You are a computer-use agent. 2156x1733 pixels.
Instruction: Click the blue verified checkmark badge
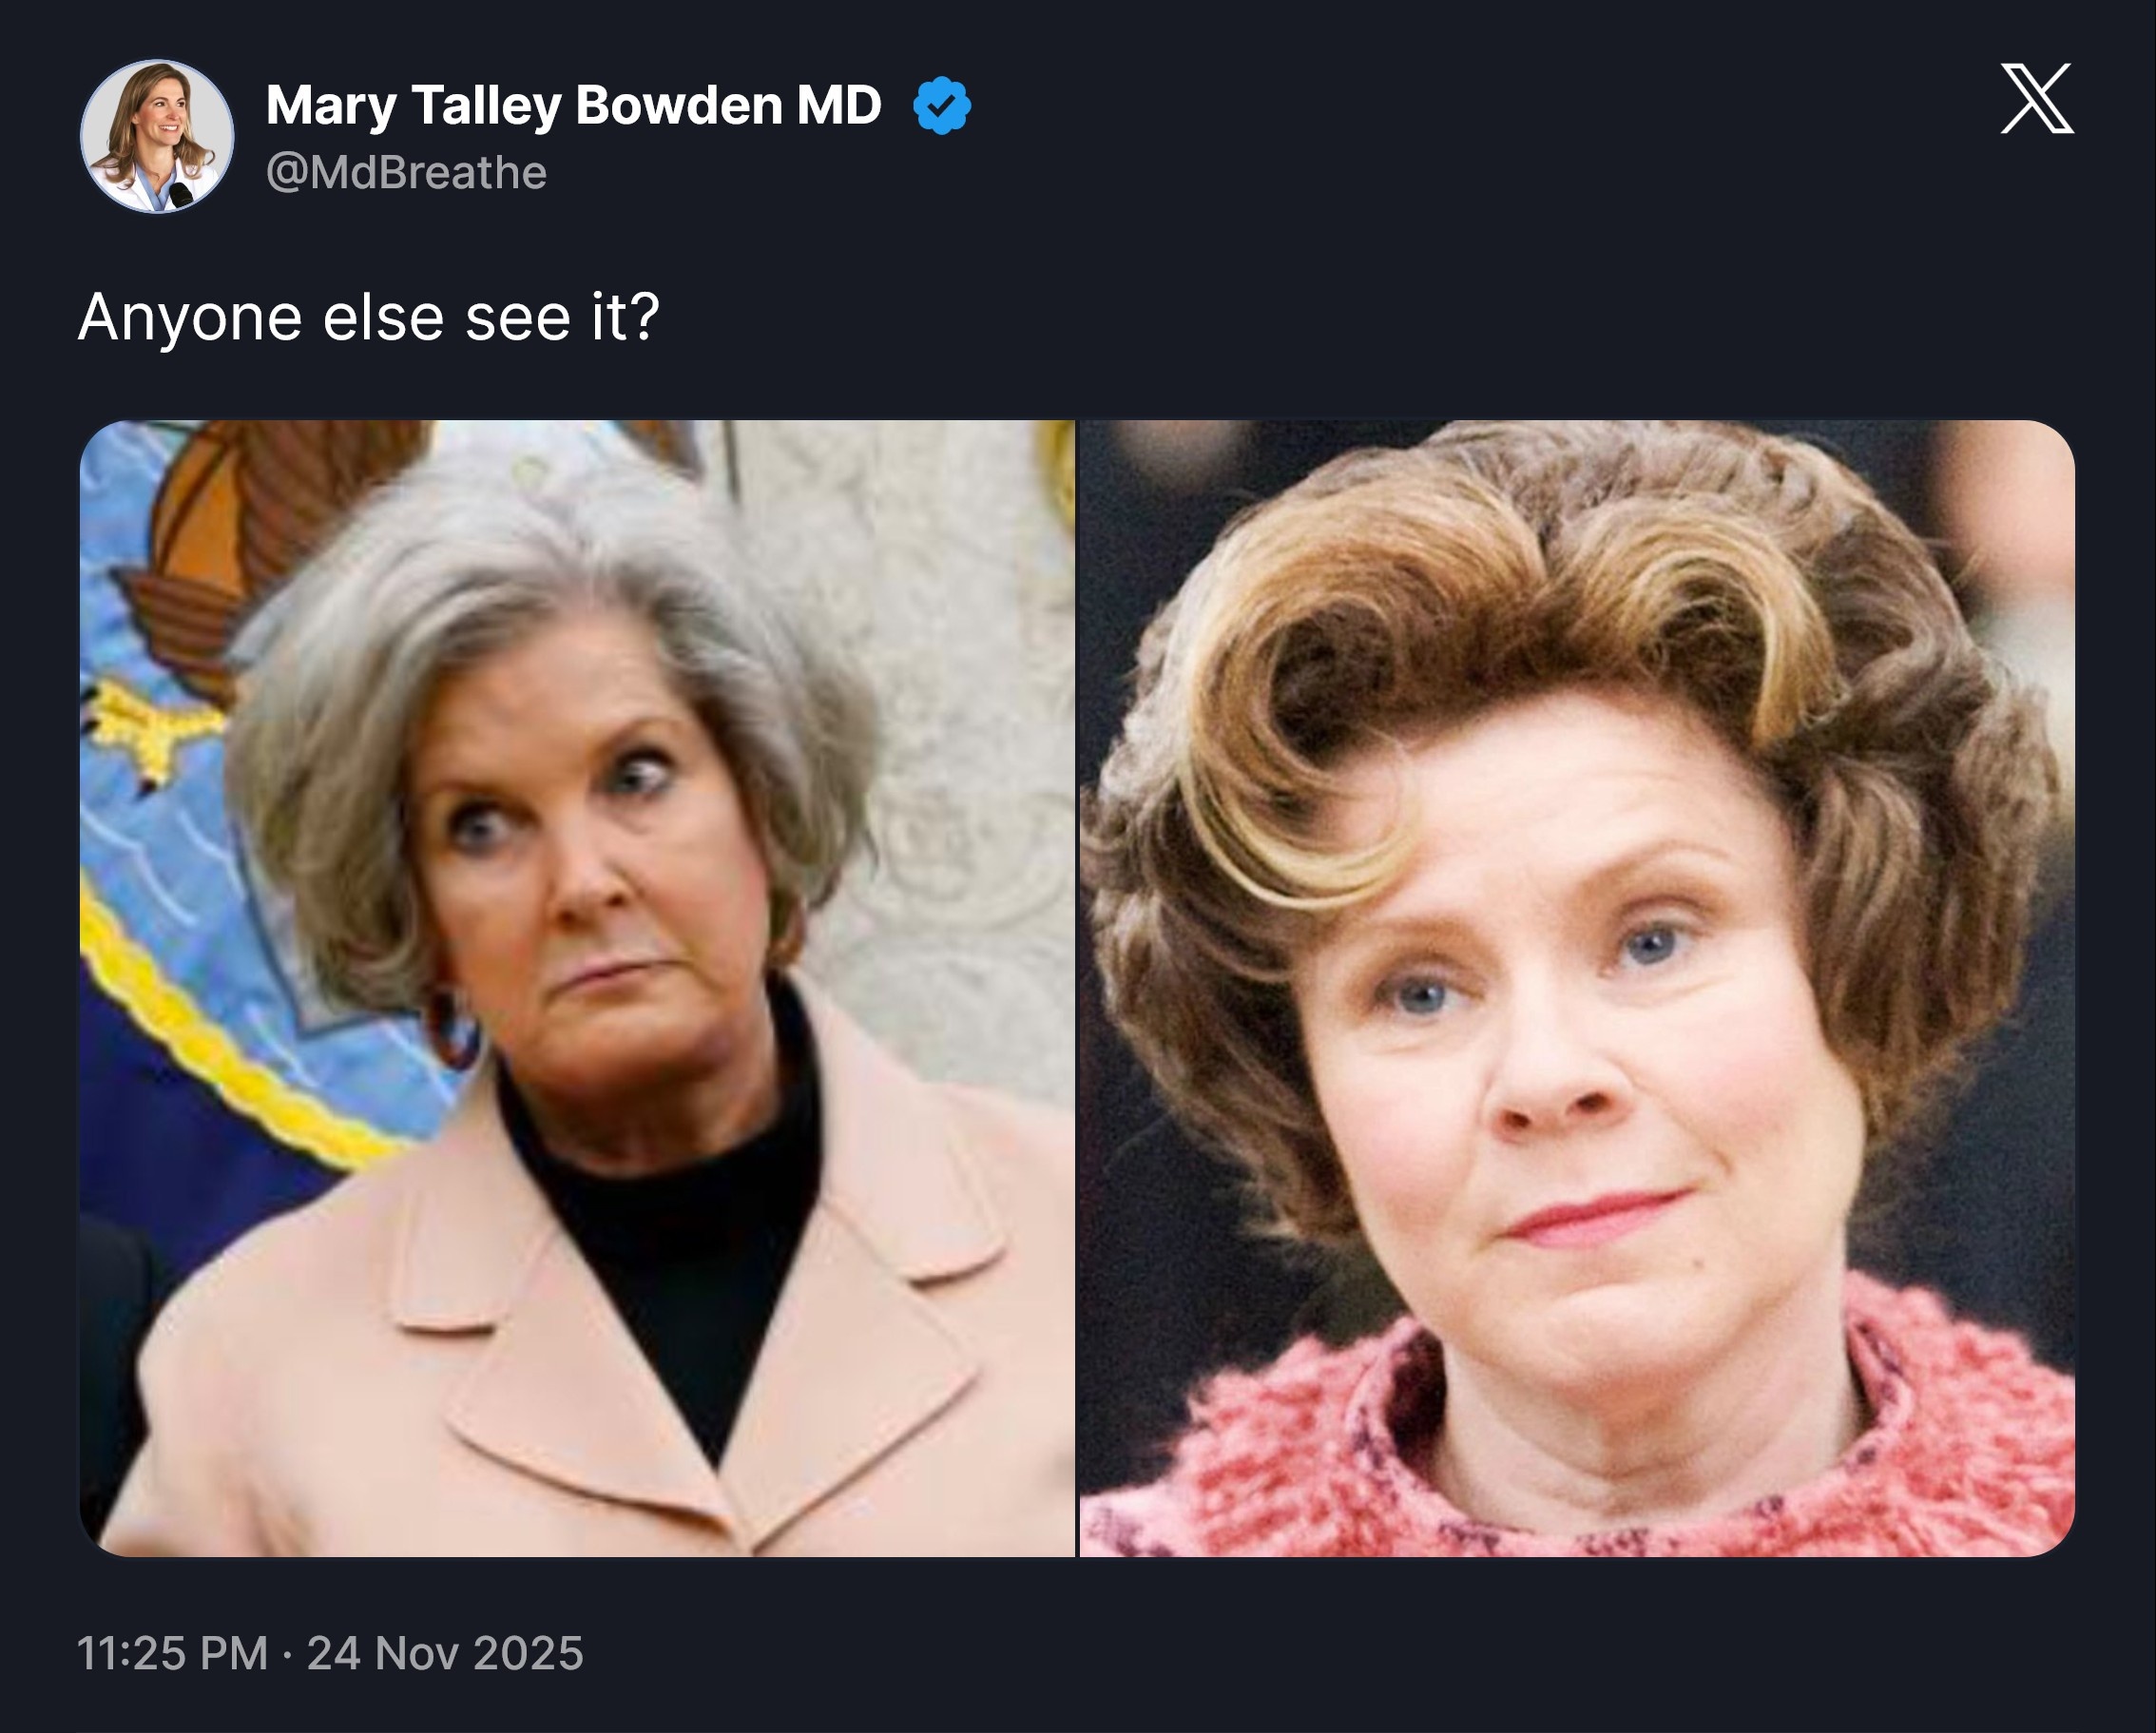(x=941, y=106)
